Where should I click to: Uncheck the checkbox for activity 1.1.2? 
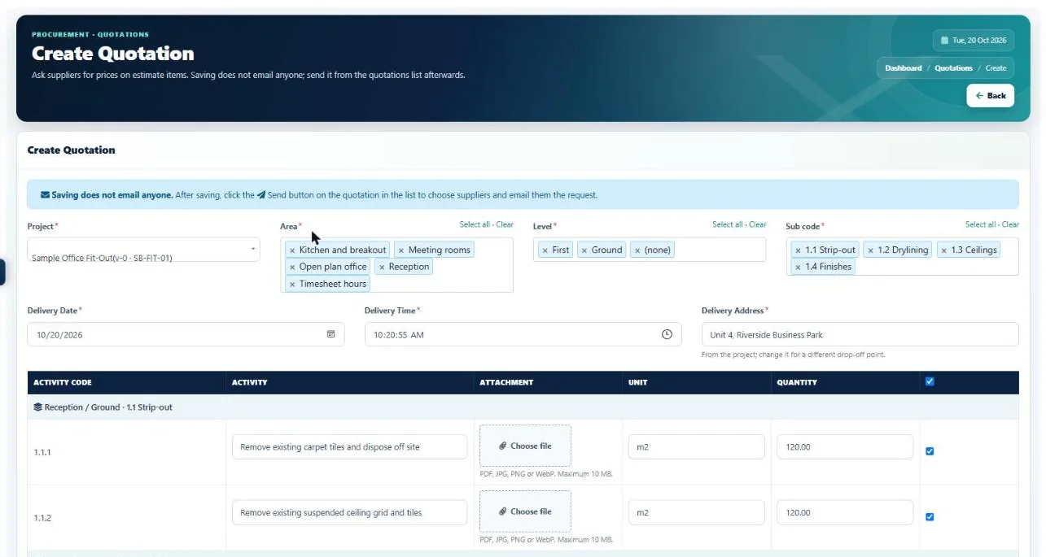click(x=930, y=517)
